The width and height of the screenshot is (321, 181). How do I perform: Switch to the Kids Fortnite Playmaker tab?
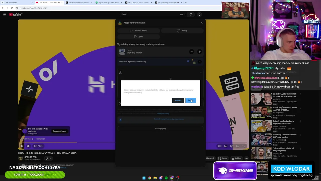(79, 3)
